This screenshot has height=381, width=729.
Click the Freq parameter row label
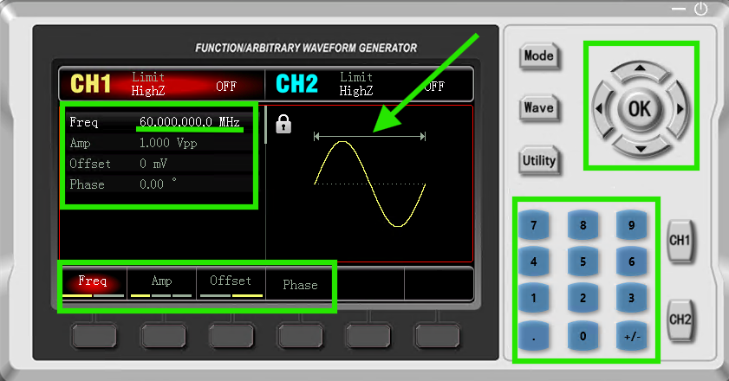[84, 122]
